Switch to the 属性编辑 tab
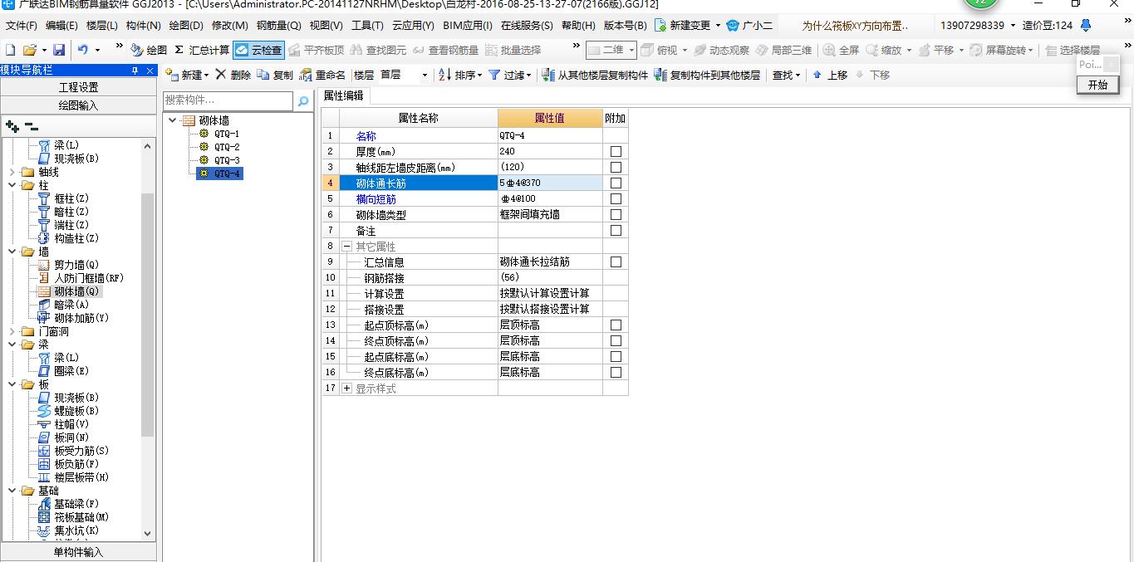This screenshot has height=562, width=1134. tap(343, 95)
